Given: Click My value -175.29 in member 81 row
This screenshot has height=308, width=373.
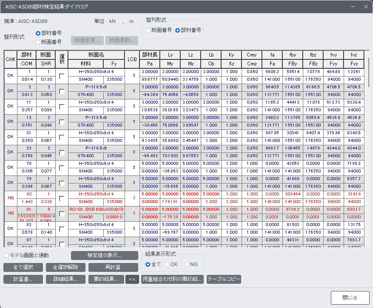Looking at the screenshot, I should (170, 217).
